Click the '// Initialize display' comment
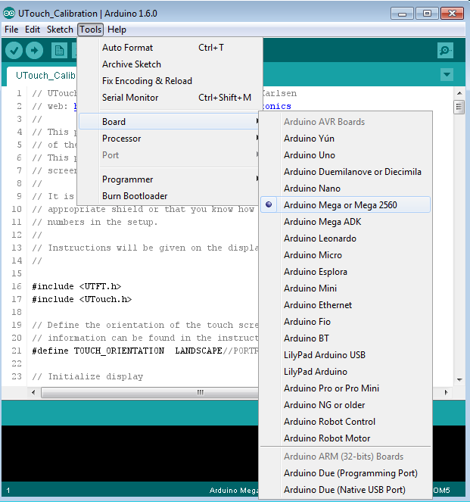 (x=87, y=376)
